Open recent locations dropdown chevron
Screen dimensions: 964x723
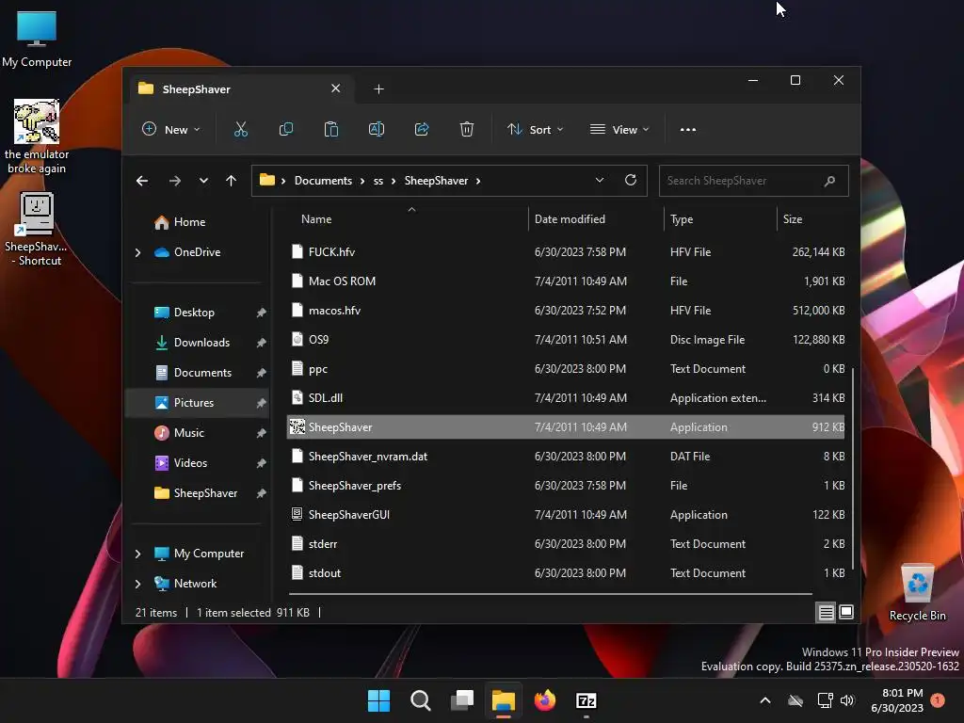[203, 181]
